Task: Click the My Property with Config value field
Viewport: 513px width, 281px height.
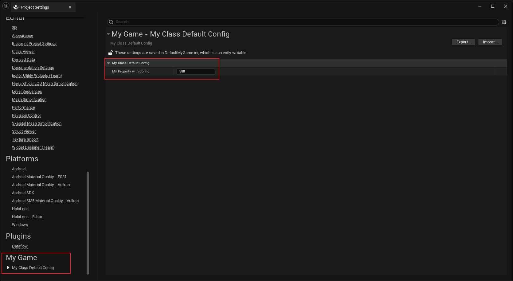Action: 196,72
